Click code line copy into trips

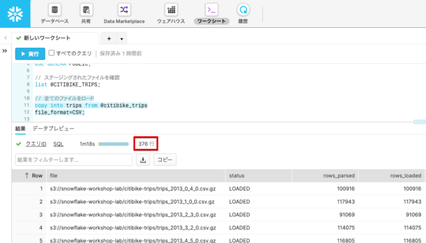click(91, 106)
